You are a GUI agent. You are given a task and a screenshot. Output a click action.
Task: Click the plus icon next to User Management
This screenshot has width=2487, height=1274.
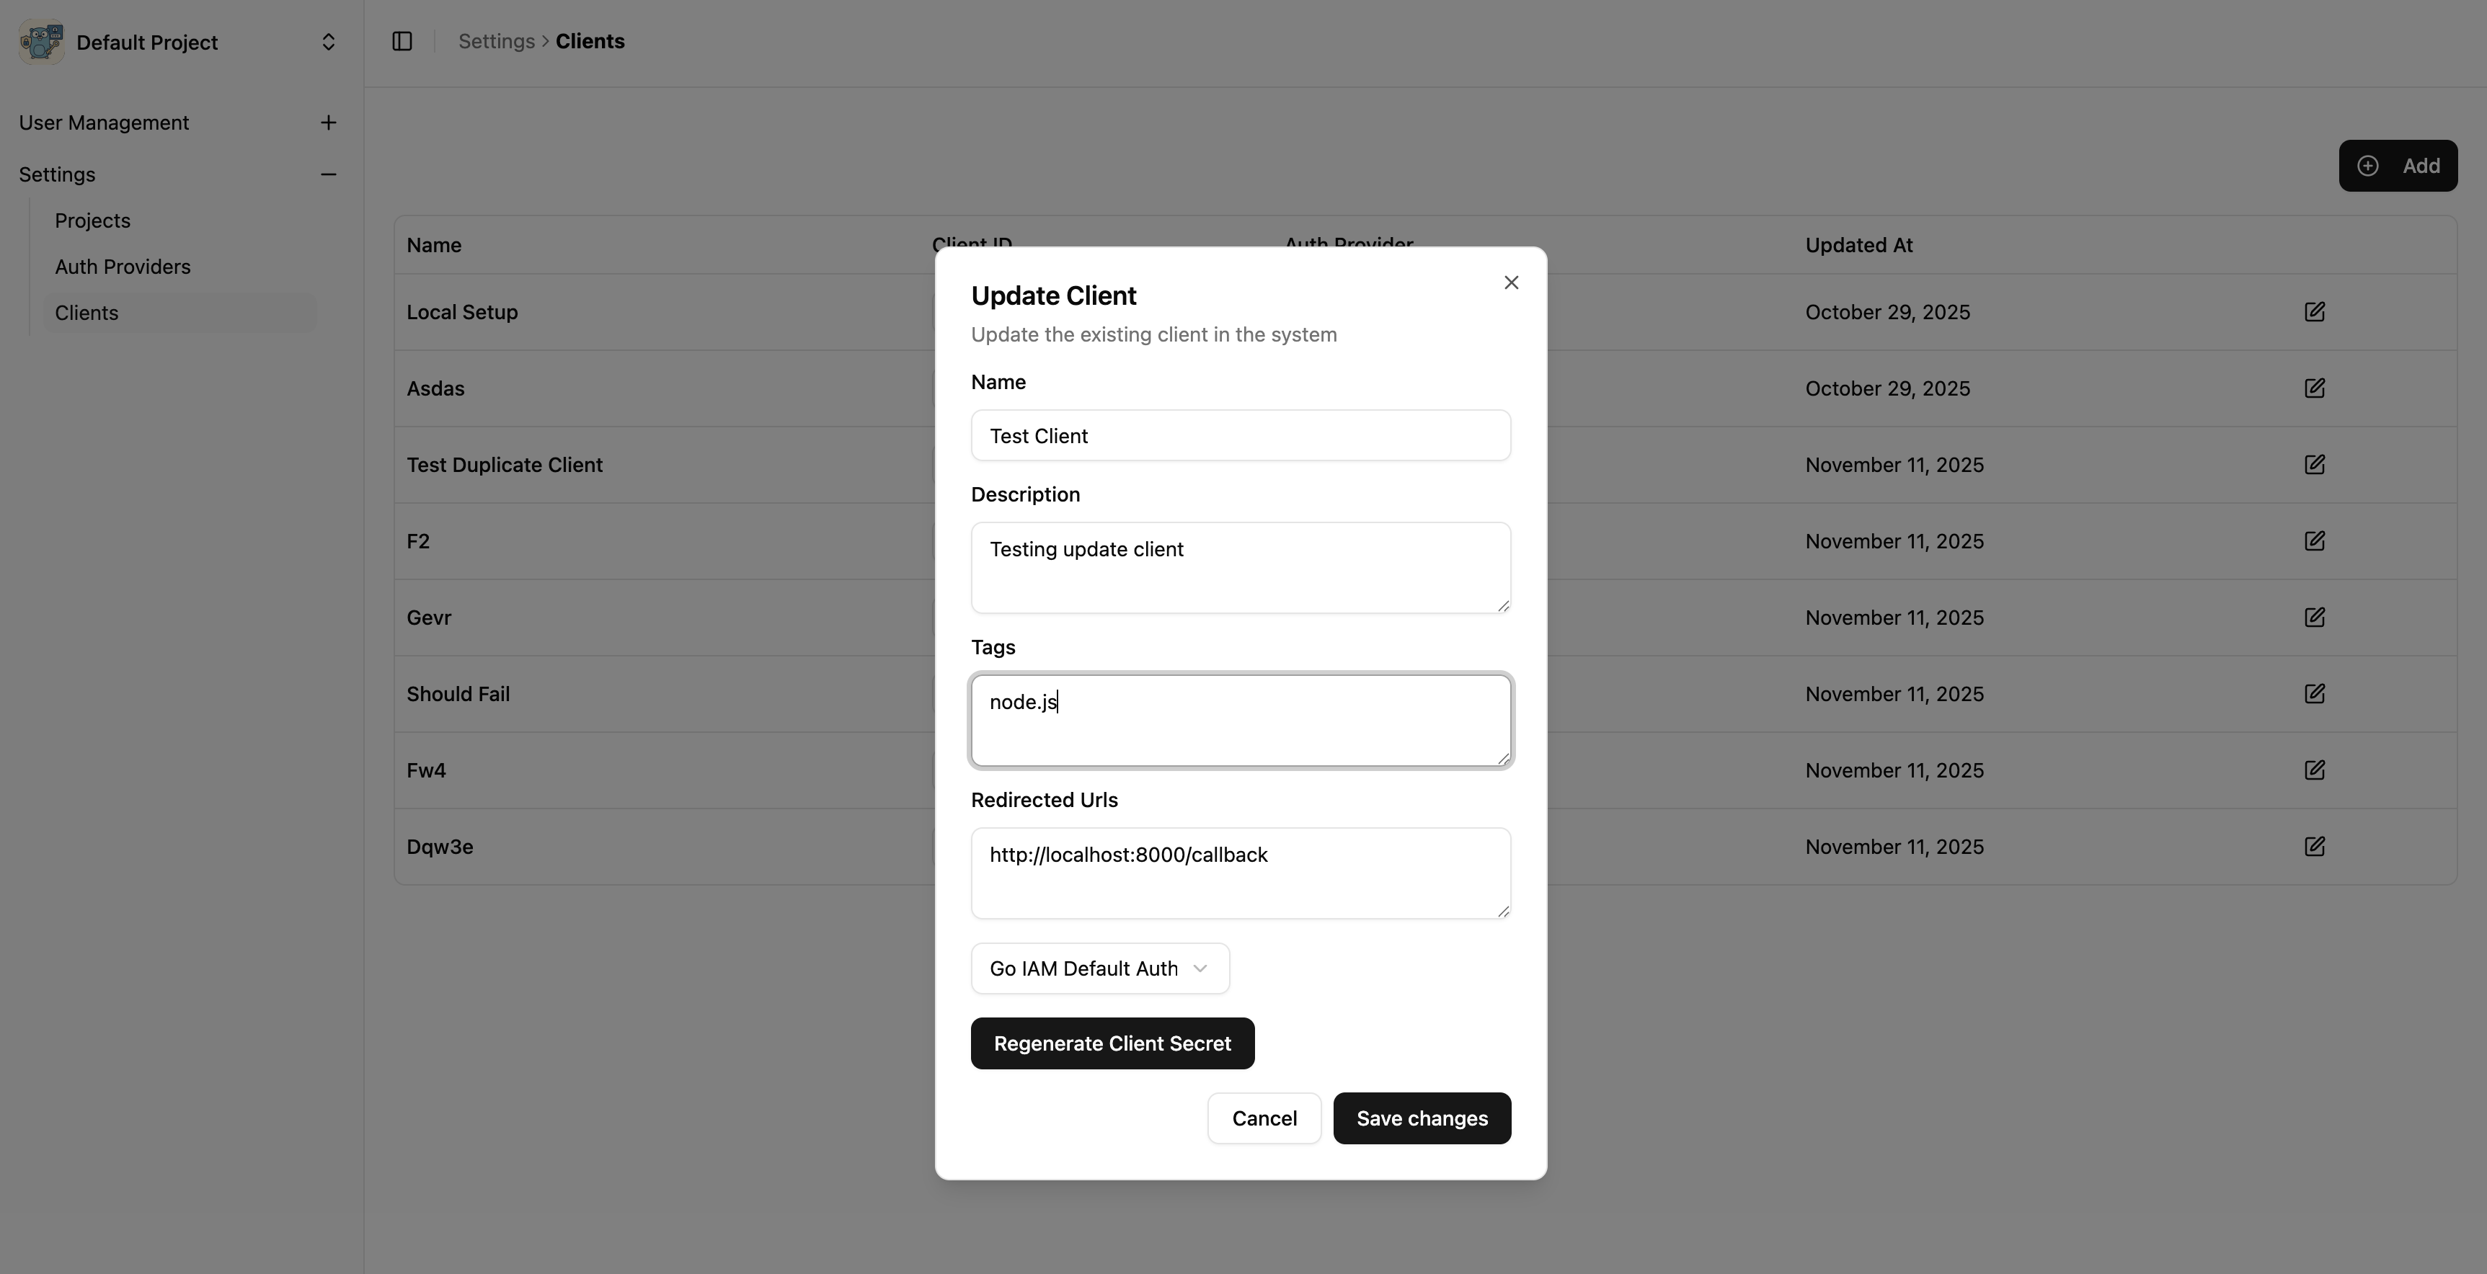tap(328, 122)
